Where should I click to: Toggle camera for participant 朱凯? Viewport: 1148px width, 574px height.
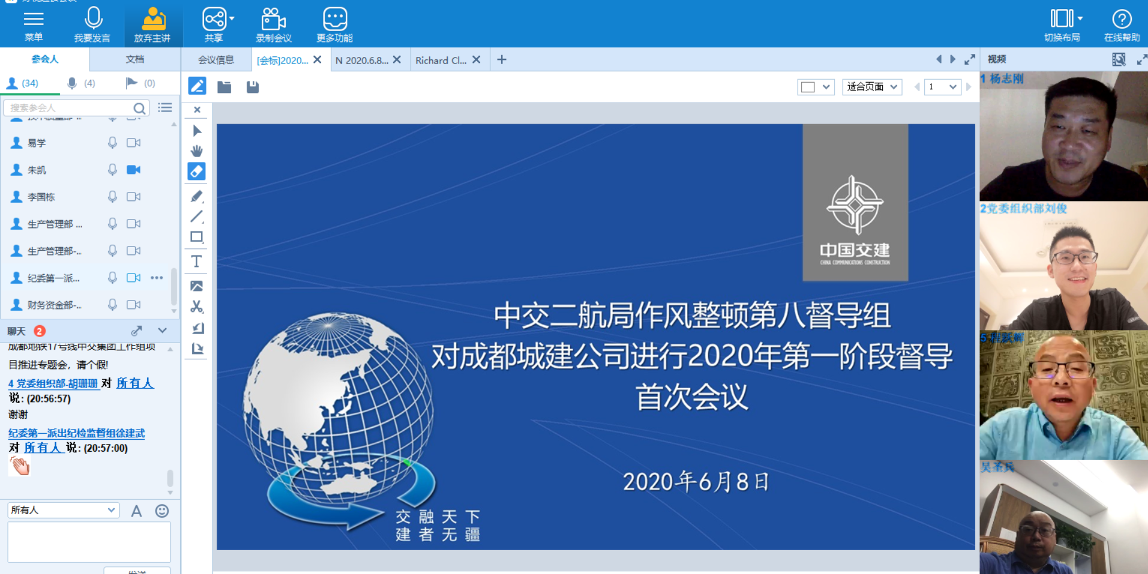(x=134, y=170)
